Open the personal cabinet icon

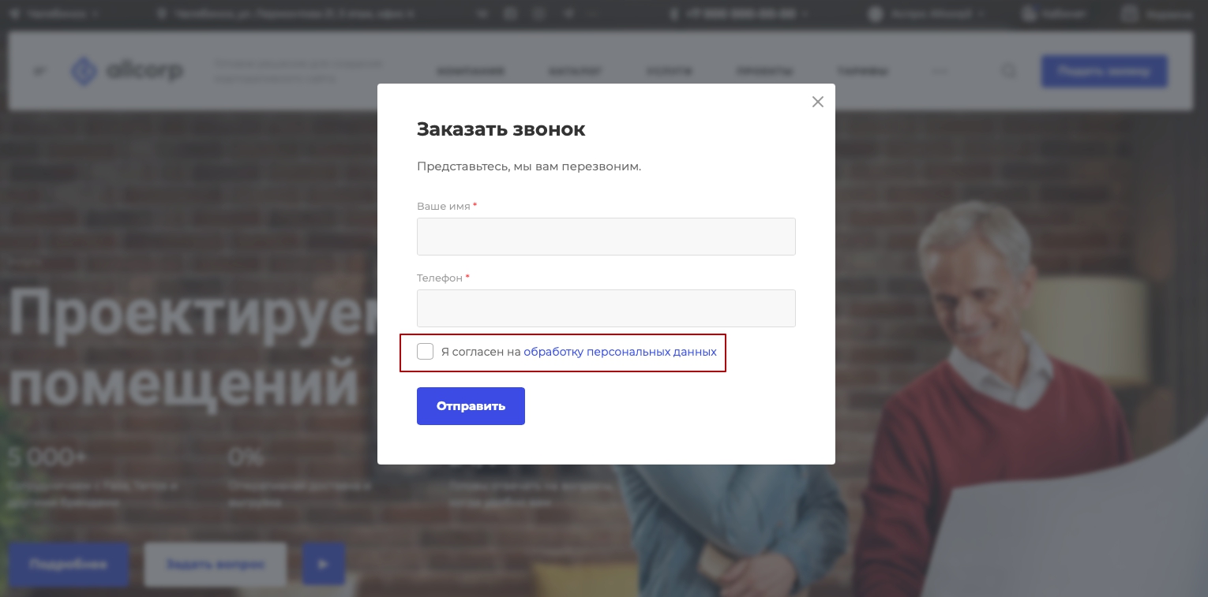1028,13
